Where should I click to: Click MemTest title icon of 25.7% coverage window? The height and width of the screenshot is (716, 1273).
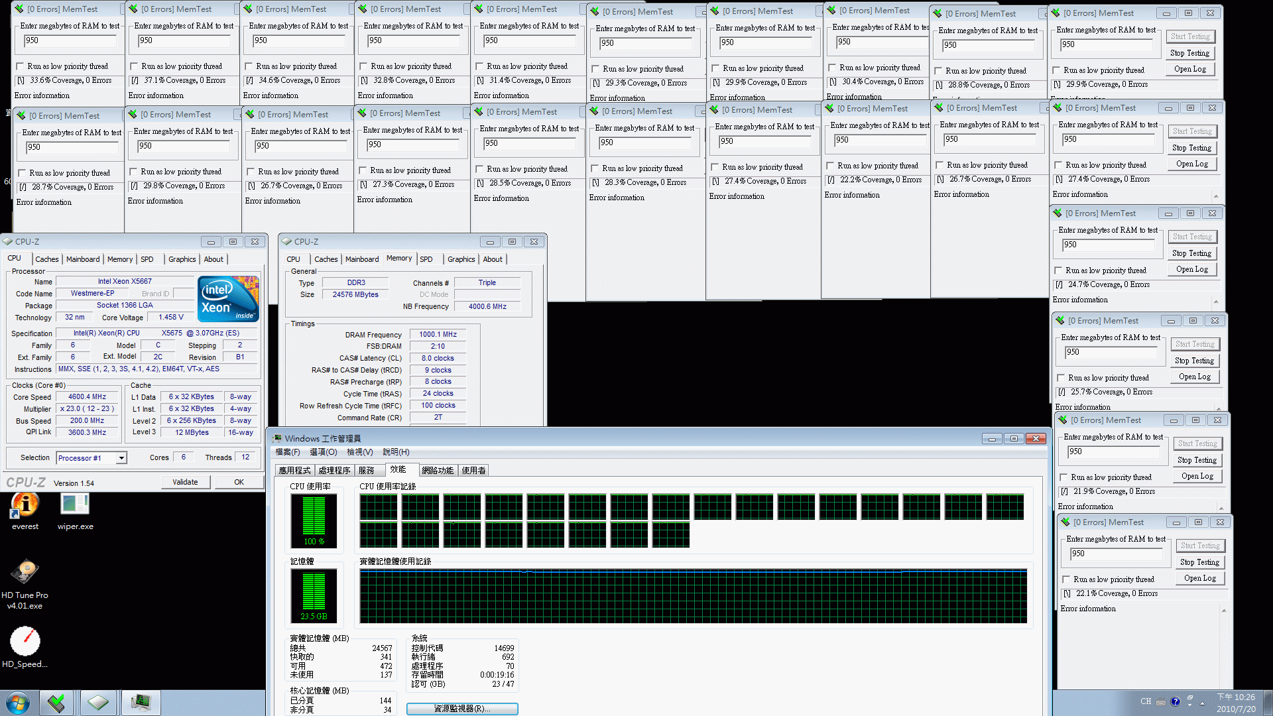pos(1060,320)
